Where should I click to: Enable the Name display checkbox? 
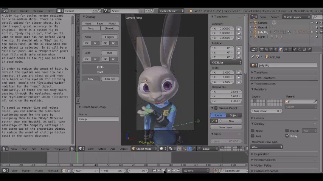click(x=253, y=131)
